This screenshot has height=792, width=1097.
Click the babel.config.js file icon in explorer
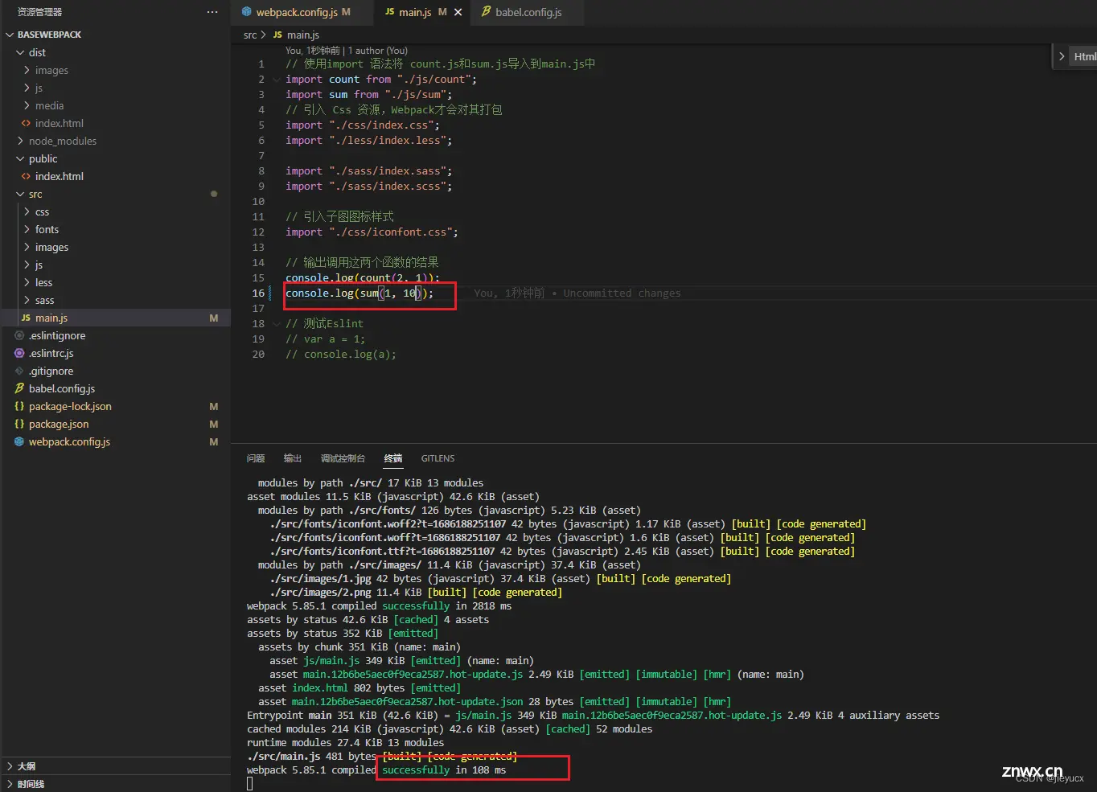[19, 388]
